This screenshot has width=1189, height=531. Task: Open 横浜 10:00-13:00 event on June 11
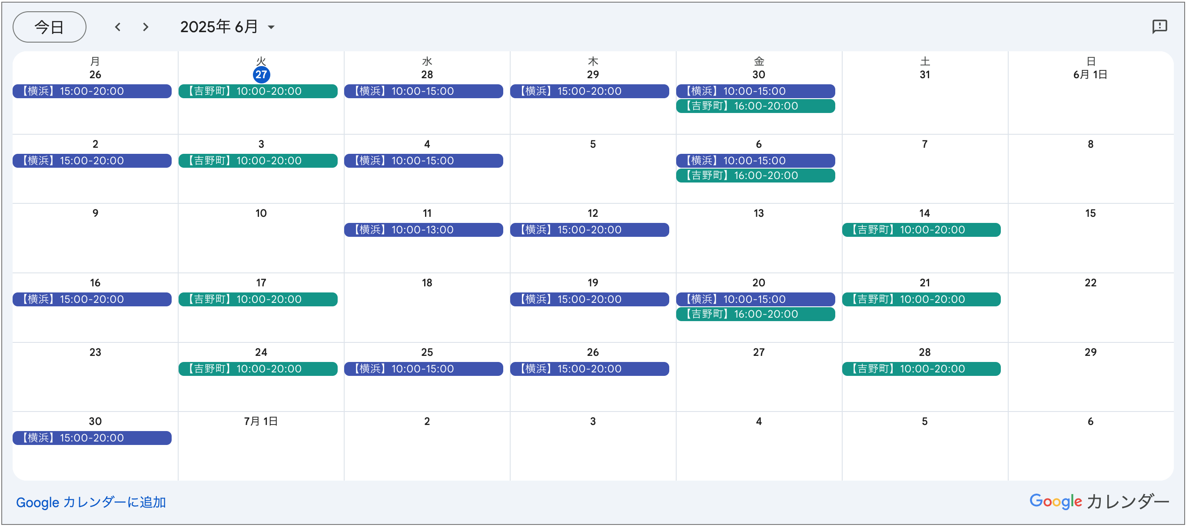pos(424,230)
